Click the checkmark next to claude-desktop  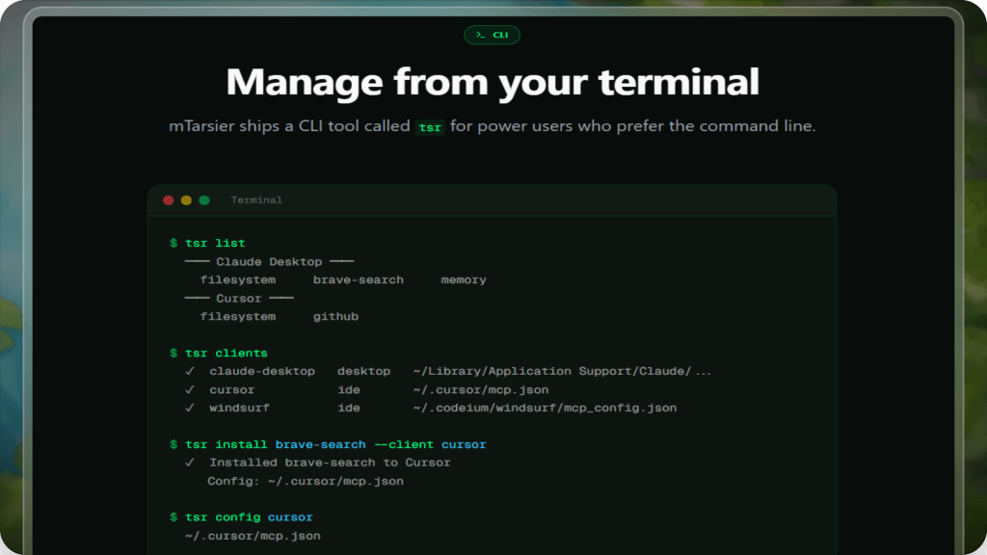190,371
